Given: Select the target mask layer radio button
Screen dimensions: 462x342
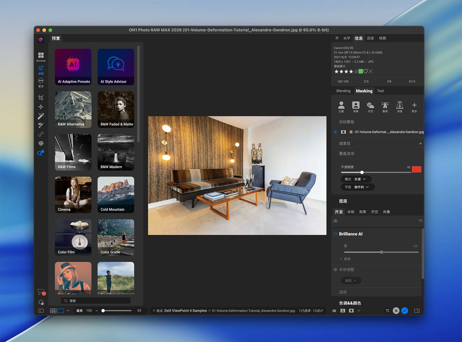Looking at the screenshot, I should point(335,132).
